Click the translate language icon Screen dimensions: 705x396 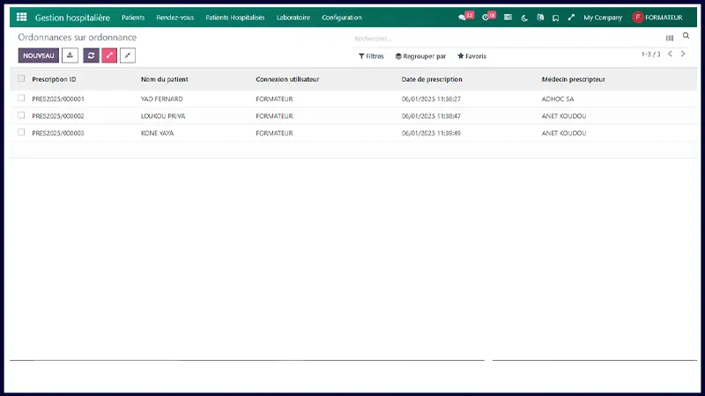pos(540,17)
